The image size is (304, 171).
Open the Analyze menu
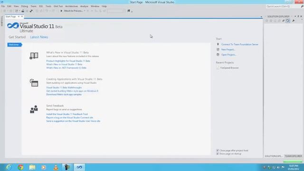84,6
